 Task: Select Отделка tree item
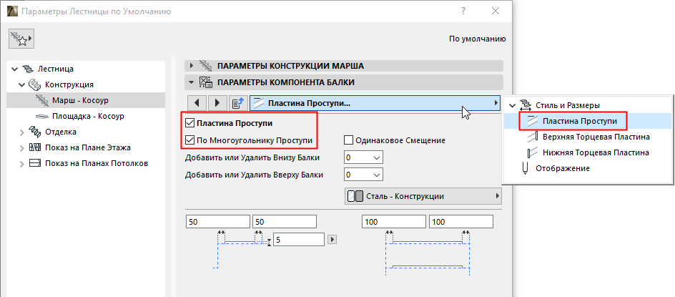pyautogui.click(x=61, y=132)
